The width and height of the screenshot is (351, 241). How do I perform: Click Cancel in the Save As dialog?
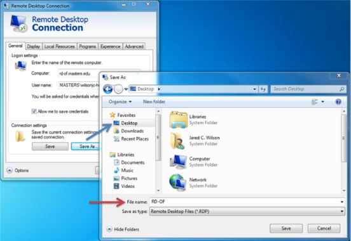pyautogui.click(x=324, y=228)
